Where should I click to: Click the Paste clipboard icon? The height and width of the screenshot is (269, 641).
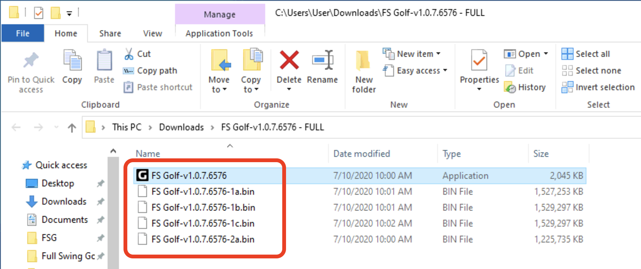104,60
